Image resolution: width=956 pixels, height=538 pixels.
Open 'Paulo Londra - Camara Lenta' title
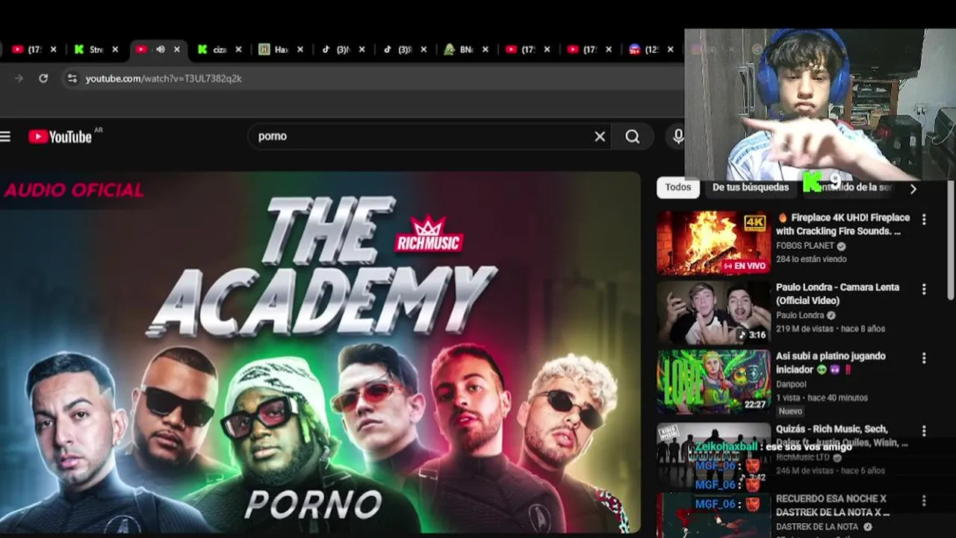pos(837,294)
